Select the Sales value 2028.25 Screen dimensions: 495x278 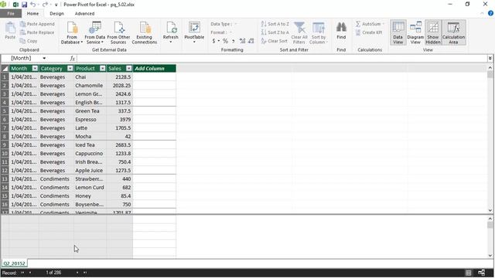tap(120, 86)
